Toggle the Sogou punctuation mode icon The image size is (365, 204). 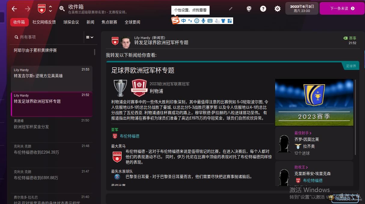tap(190, 21)
